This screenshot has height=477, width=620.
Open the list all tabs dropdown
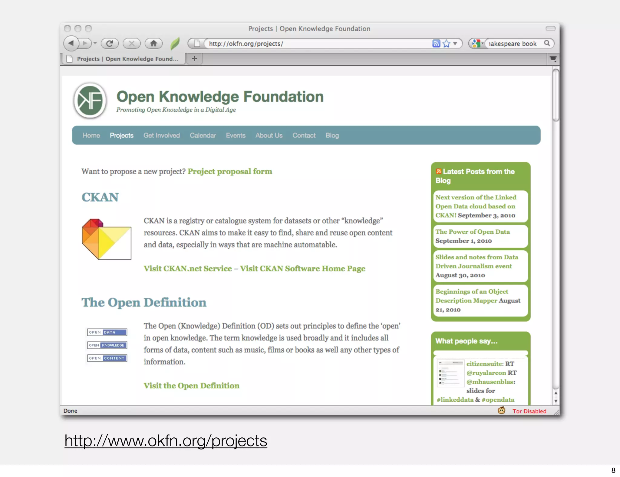pyautogui.click(x=553, y=59)
